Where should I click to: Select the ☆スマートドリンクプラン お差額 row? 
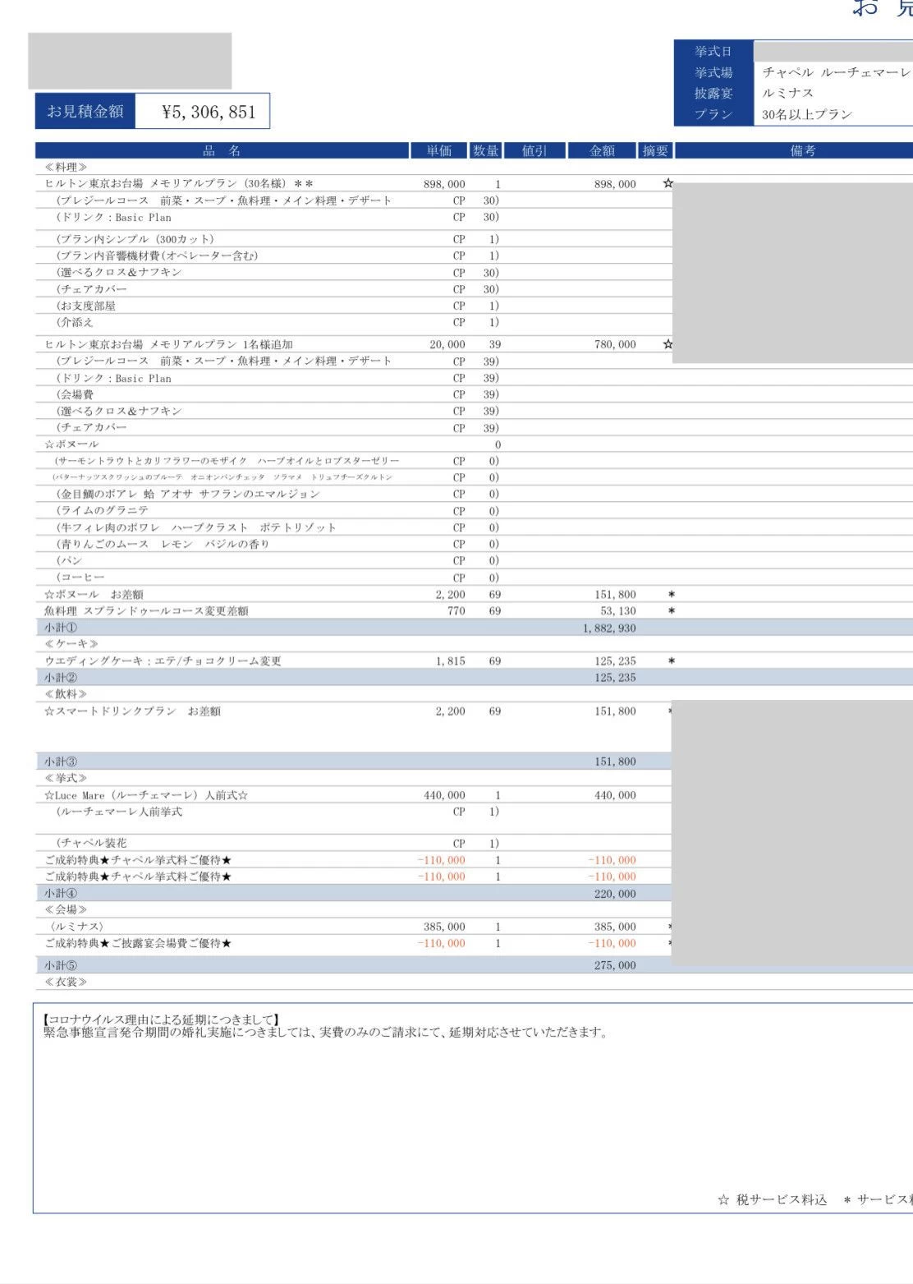tap(132, 711)
